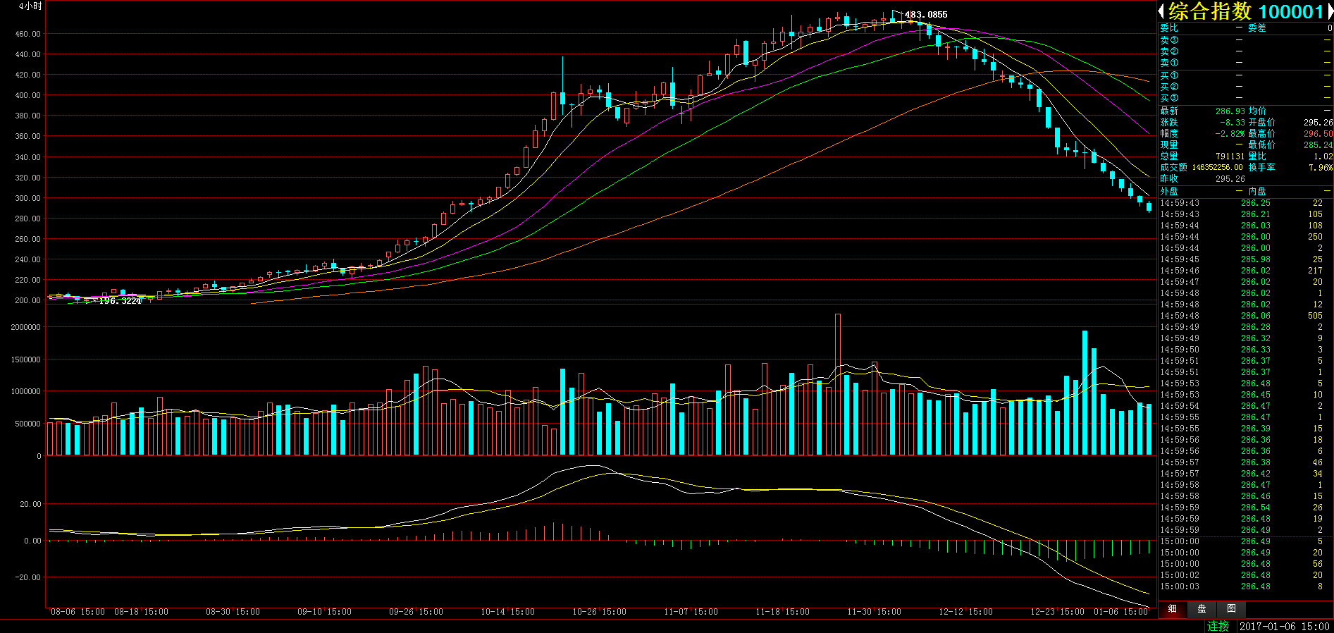The height and width of the screenshot is (633, 1334).
Task: Select the symbol code 100001
Action: click(1291, 11)
